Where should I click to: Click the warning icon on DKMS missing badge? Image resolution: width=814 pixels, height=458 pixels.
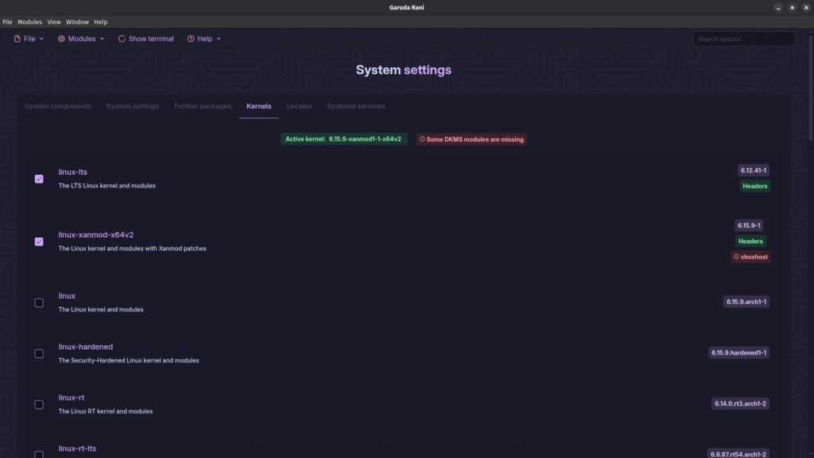(422, 139)
